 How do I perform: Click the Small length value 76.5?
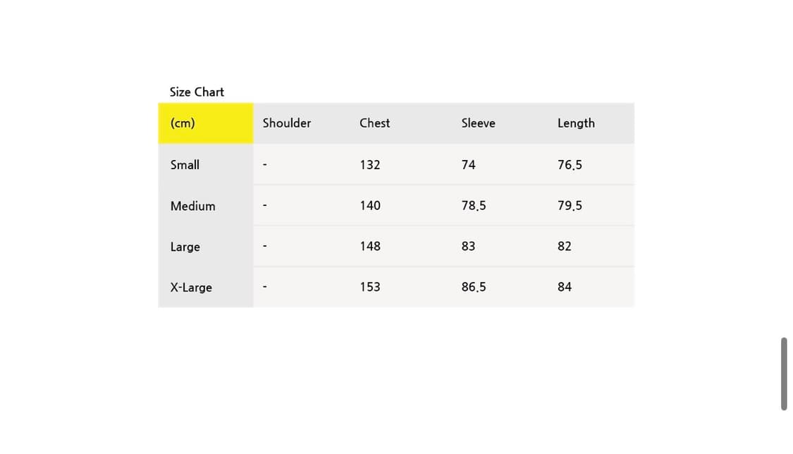[570, 164]
